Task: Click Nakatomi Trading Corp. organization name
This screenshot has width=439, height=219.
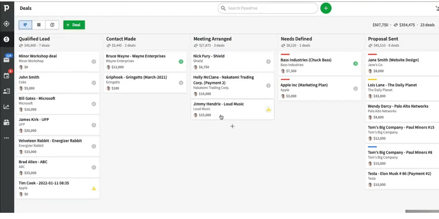Action: [211, 88]
